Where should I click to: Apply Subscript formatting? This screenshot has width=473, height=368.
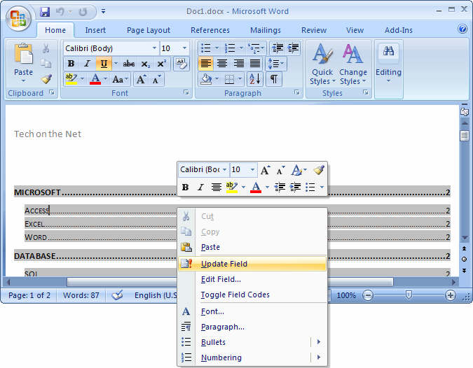point(145,64)
